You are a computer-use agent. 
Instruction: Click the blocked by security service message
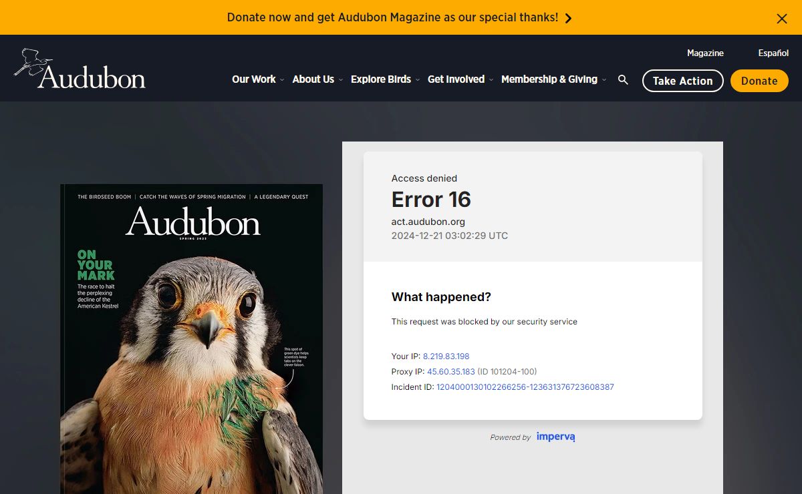pyautogui.click(x=485, y=322)
